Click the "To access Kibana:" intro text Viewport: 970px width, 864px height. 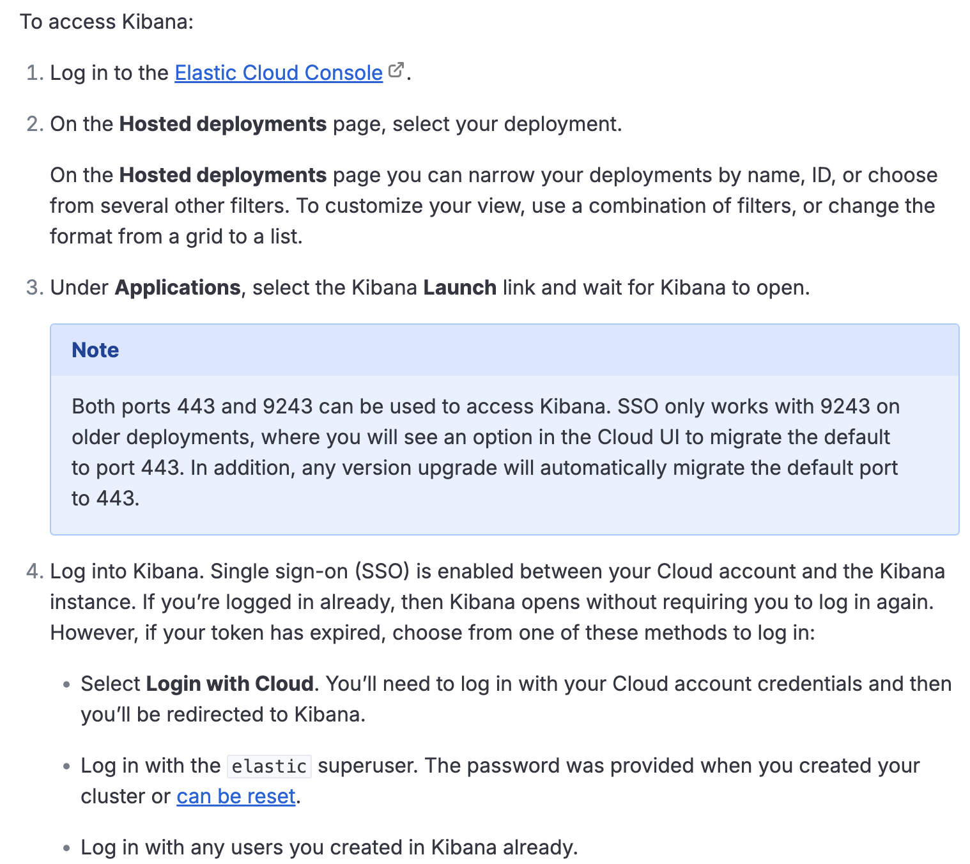point(107,22)
